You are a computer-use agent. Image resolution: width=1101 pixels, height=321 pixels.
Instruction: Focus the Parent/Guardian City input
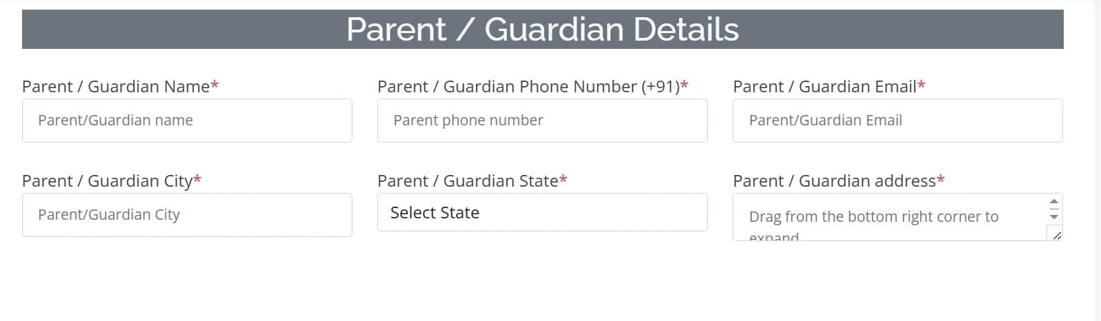point(187,215)
